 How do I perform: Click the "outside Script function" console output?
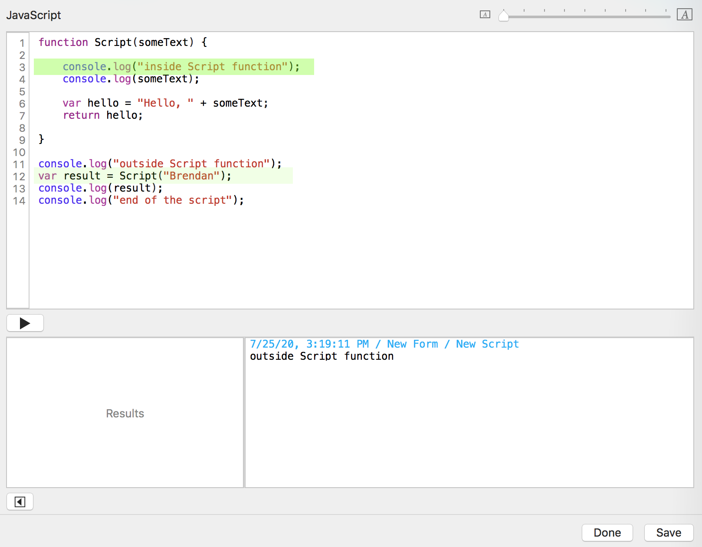321,356
